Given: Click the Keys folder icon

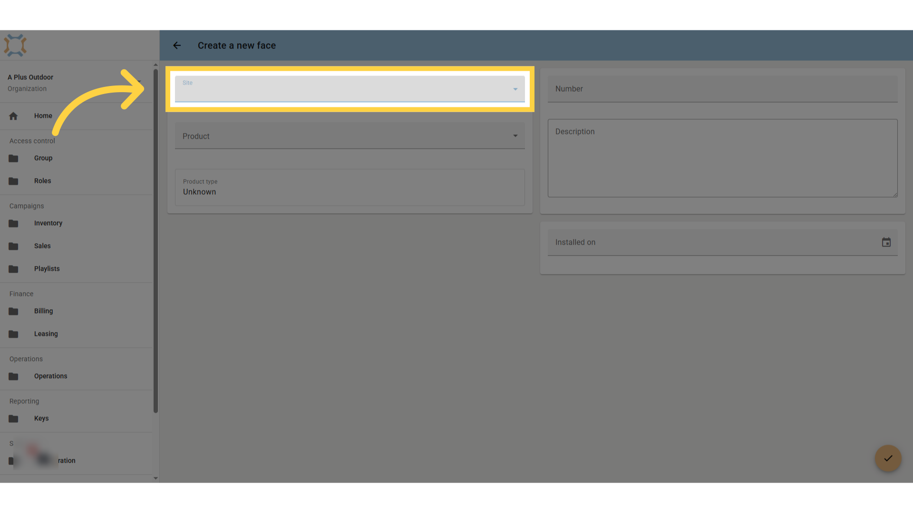Looking at the screenshot, I should (x=13, y=418).
